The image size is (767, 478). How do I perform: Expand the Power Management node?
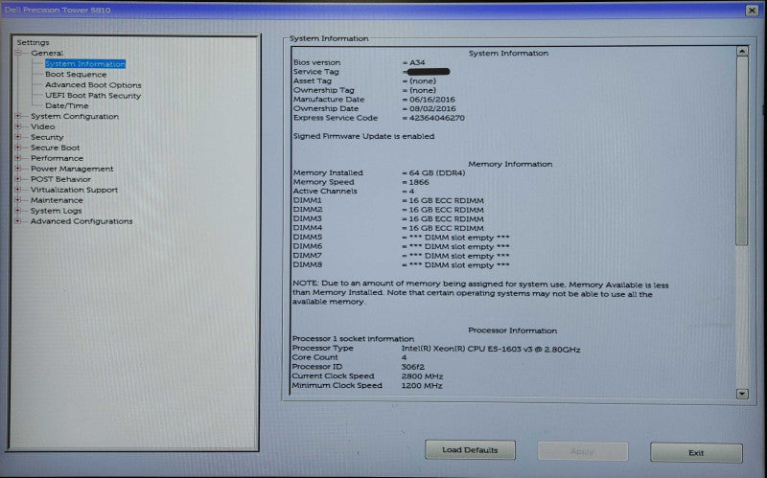coord(18,169)
